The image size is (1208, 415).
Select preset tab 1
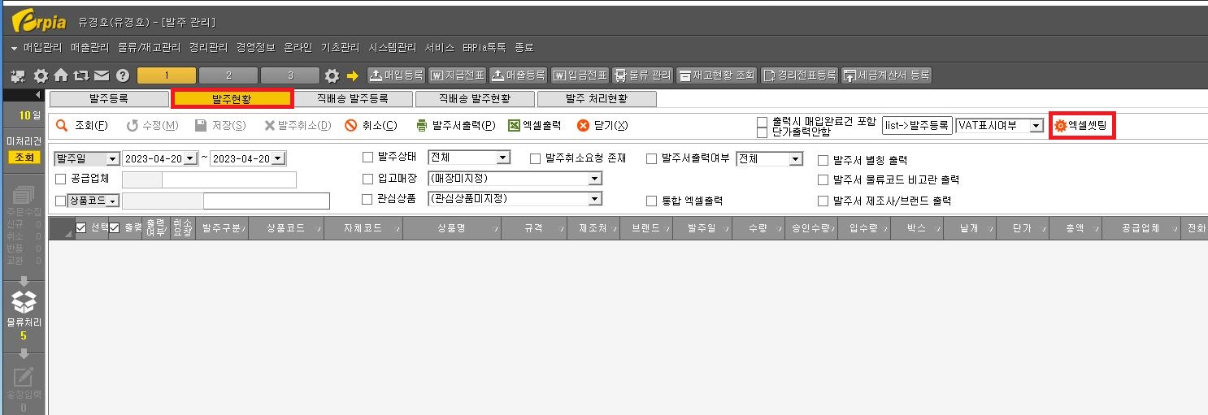pos(167,76)
